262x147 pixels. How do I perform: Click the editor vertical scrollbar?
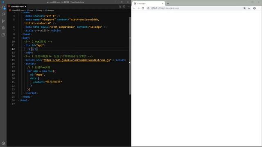[x=130, y=56]
